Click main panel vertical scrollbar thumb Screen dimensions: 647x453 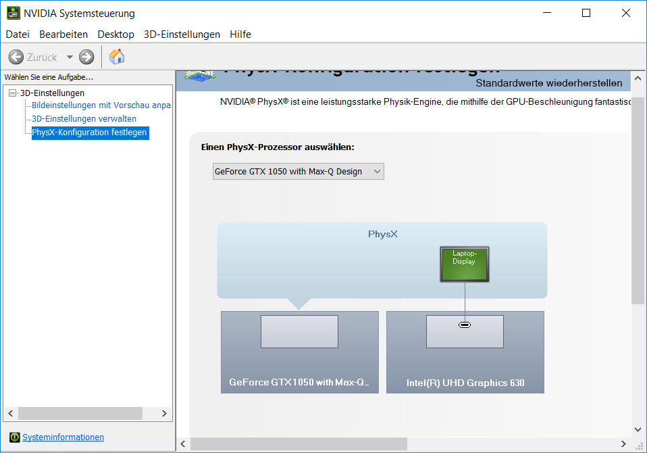click(x=638, y=201)
